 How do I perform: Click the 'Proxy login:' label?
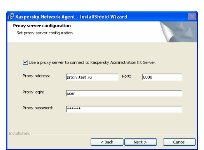[x=34, y=92]
